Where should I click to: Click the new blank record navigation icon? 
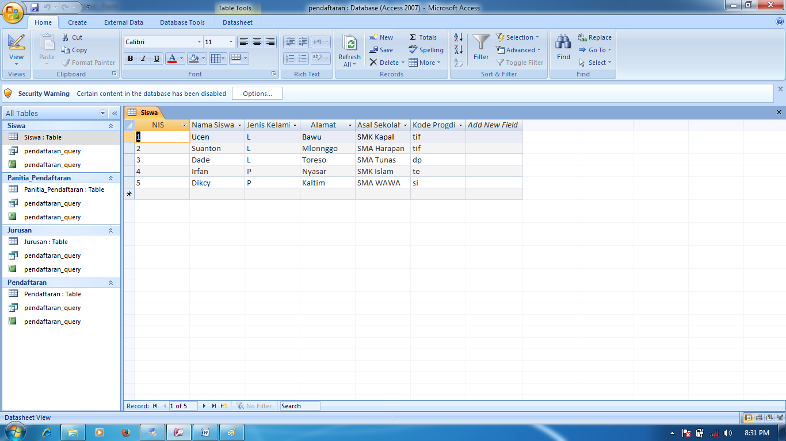[224, 406]
